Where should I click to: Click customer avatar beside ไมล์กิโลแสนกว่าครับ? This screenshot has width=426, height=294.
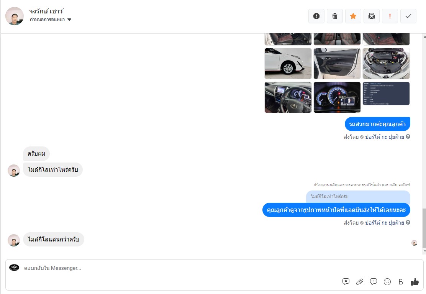pos(13,240)
